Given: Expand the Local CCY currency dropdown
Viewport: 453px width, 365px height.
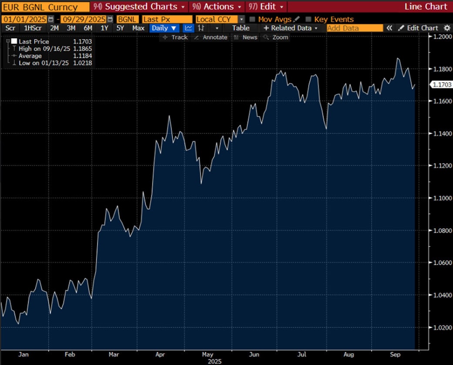Looking at the screenshot, I should pyautogui.click(x=242, y=20).
